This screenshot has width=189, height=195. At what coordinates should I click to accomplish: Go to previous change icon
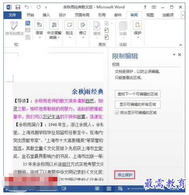[x=106, y=30]
